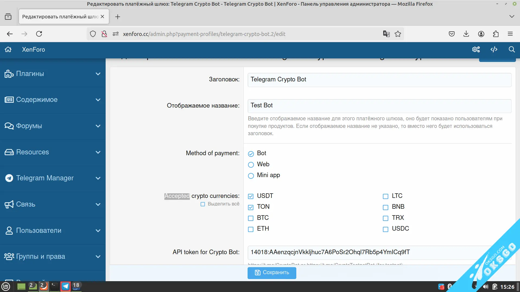Check the Выделить всё checkbox
Viewport: 520px width, 292px height.
pos(203,204)
